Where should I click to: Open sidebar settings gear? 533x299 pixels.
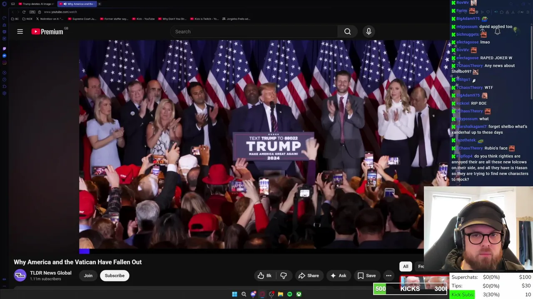(x=4, y=93)
